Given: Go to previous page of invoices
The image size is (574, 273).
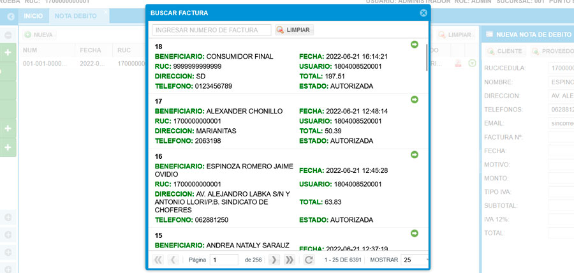Looking at the screenshot, I should coord(173,260).
